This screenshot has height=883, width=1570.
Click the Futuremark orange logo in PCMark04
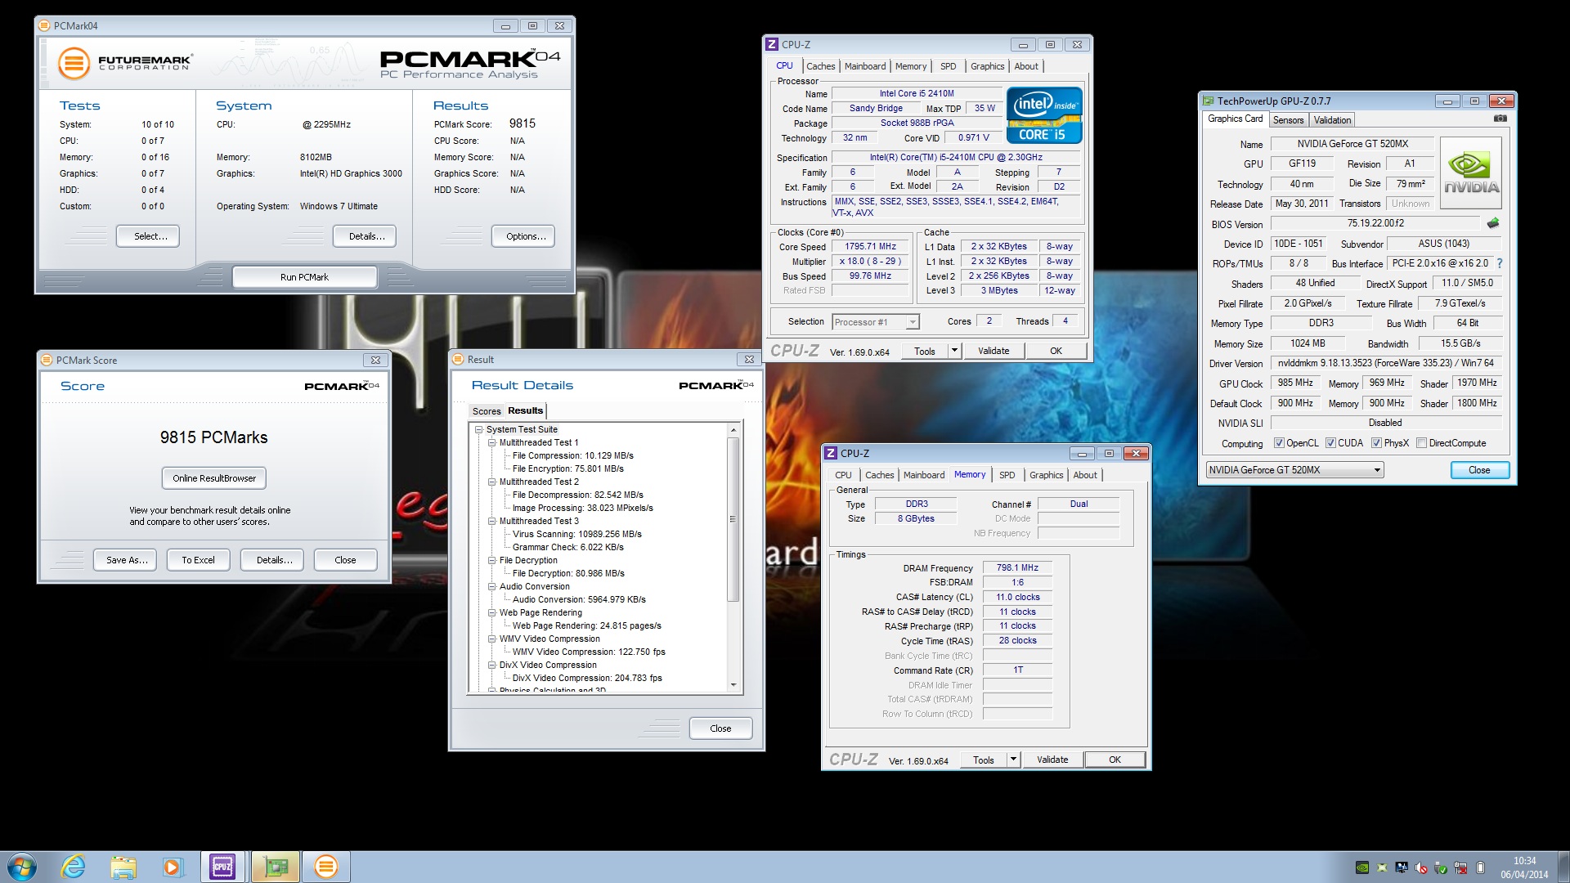point(74,63)
